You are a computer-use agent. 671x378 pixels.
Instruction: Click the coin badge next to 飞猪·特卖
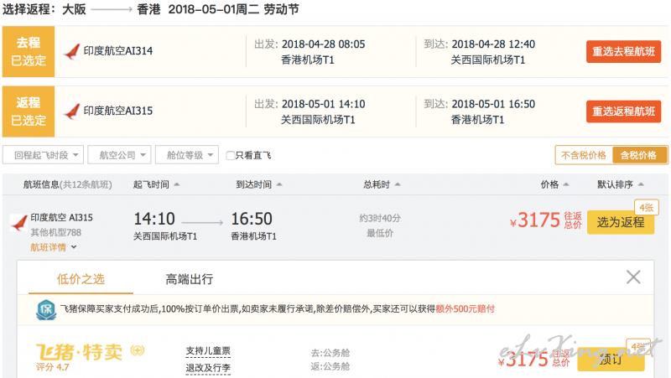pyautogui.click(x=138, y=350)
